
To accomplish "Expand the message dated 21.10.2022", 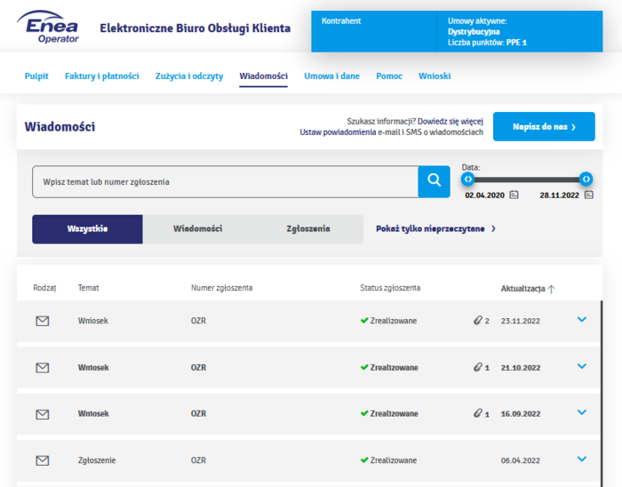I will [x=581, y=366].
